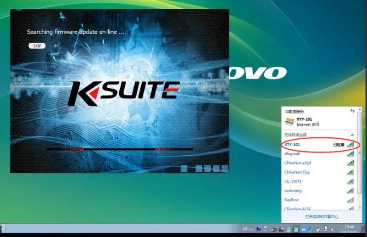Pick the CU_3W73 wireless network
This screenshot has width=367, height=237.
pos(319,181)
